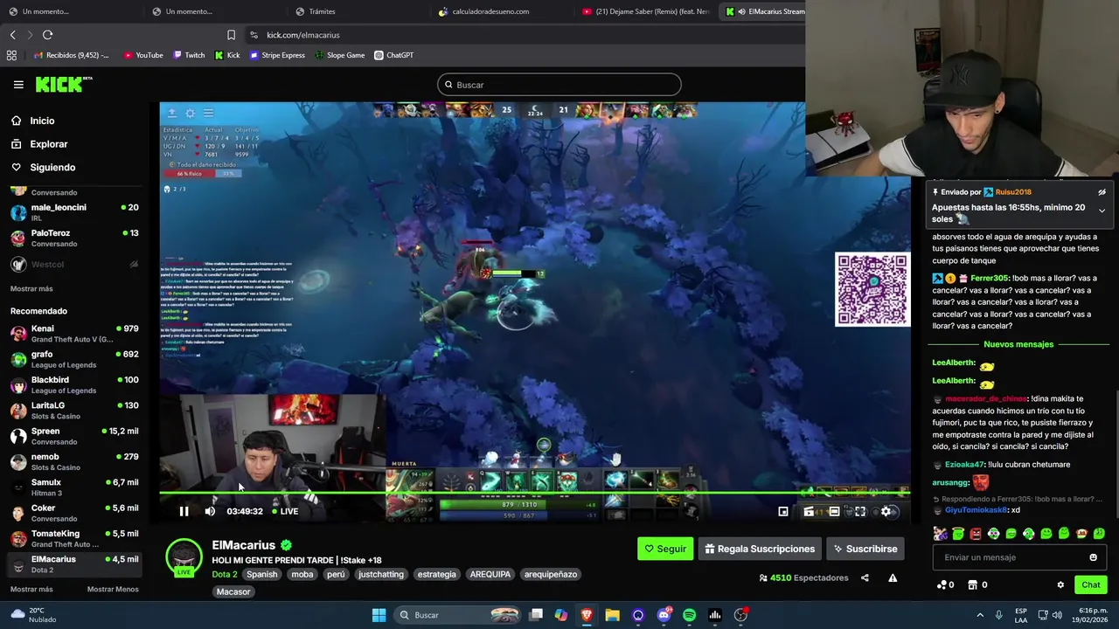This screenshot has width=1119, height=629.
Task: Select the moba tag
Action: click(x=302, y=574)
